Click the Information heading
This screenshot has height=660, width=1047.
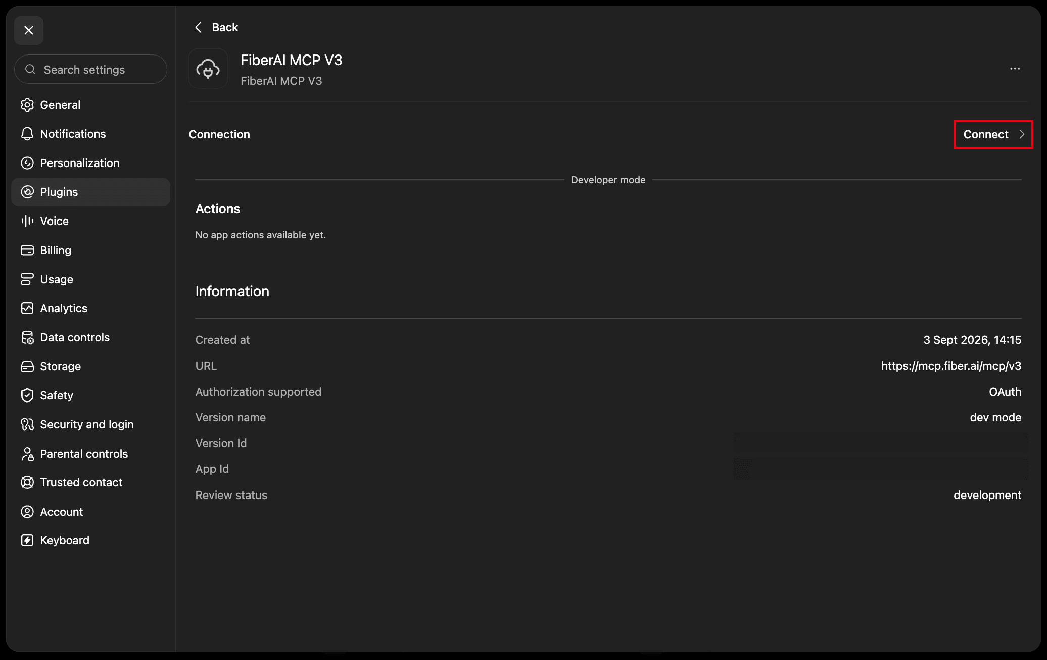point(232,291)
